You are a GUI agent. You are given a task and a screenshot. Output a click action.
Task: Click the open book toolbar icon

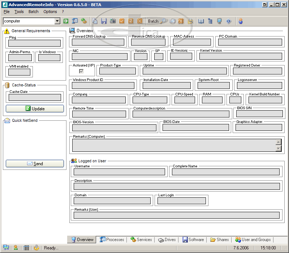[201, 21]
